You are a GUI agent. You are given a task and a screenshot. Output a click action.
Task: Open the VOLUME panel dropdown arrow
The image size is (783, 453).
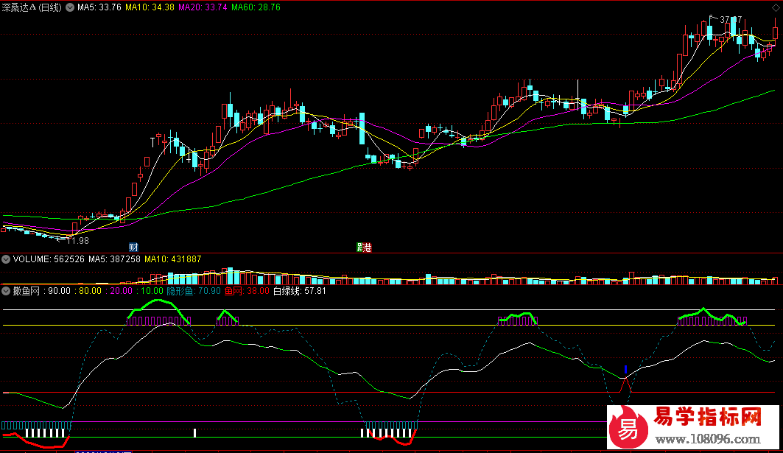7,259
